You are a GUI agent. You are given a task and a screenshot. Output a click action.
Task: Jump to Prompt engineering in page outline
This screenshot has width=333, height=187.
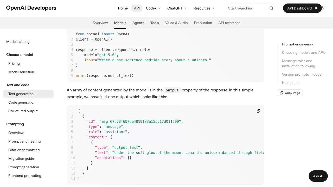coord(298,44)
